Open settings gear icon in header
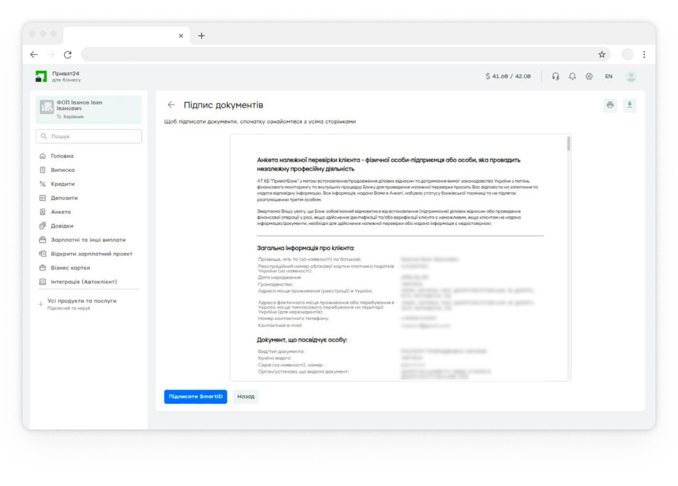678x486 pixels. tap(589, 76)
